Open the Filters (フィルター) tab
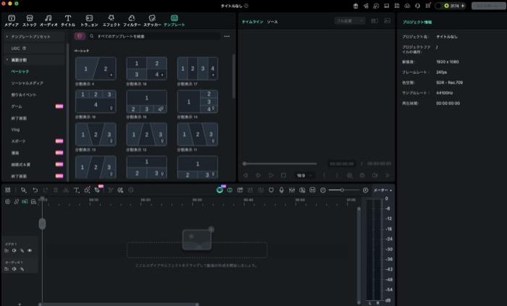Screen dimensions: 507x306 (132, 20)
